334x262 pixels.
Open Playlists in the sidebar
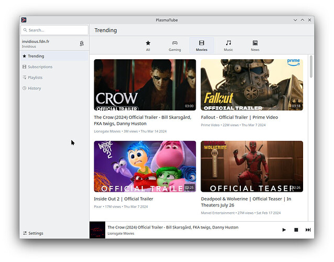(x=54, y=78)
